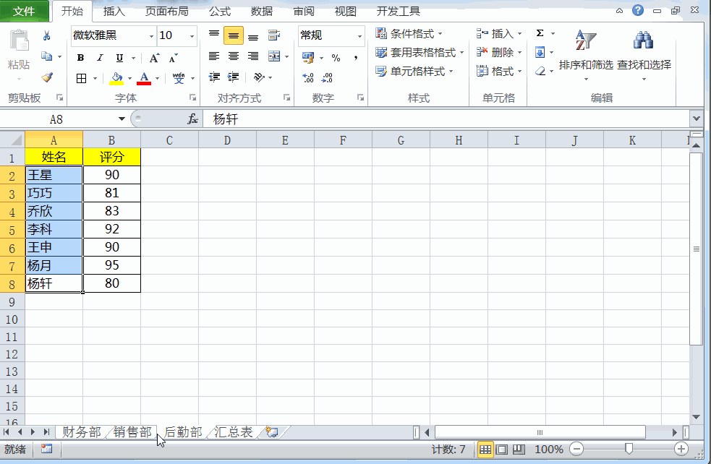Toggle wrap text icon
The image size is (711, 464).
(x=274, y=35)
